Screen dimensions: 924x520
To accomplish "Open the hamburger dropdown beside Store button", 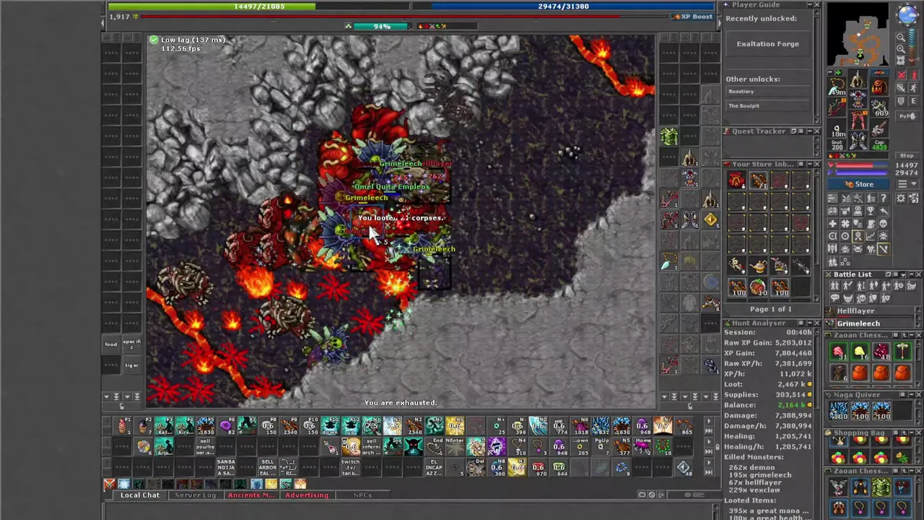I will [907, 184].
